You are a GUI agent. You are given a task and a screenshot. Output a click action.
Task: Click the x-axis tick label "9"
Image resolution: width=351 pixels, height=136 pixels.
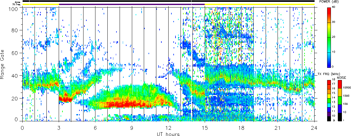(x=132, y=128)
